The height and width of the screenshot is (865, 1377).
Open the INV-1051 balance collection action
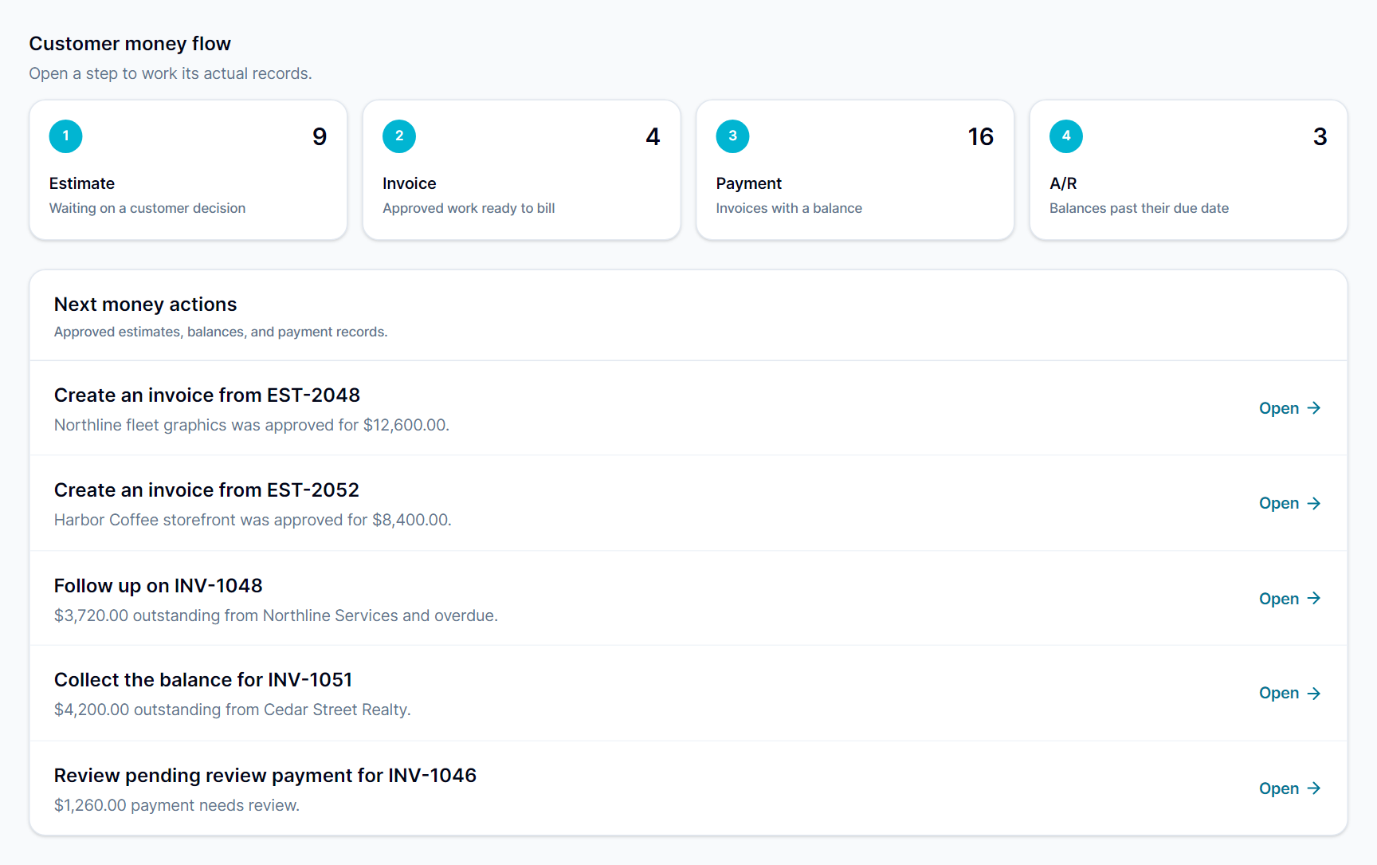click(1289, 693)
